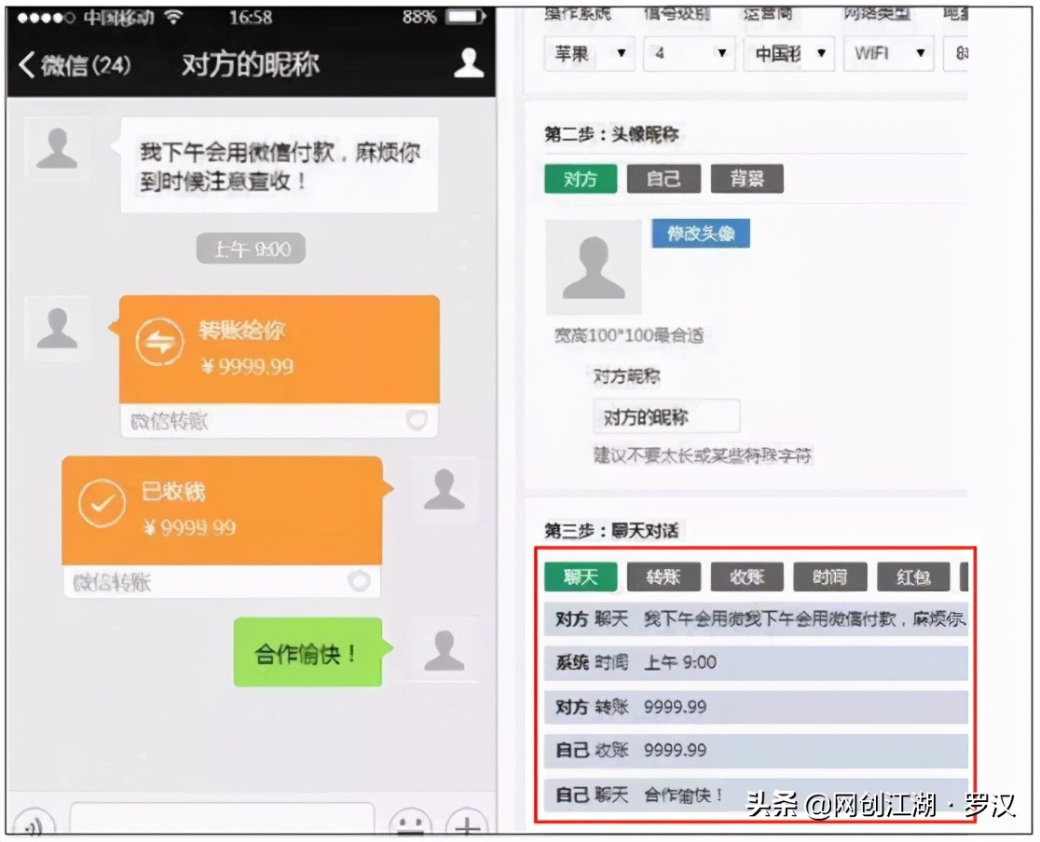Click the checkmark icon on the 已收钱 bubble
The image size is (1040, 842).
(x=103, y=503)
